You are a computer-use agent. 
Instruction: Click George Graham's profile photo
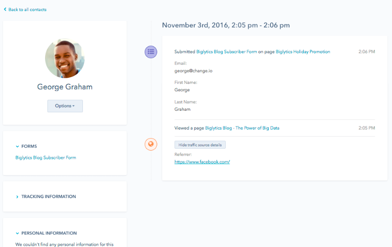coord(65,58)
